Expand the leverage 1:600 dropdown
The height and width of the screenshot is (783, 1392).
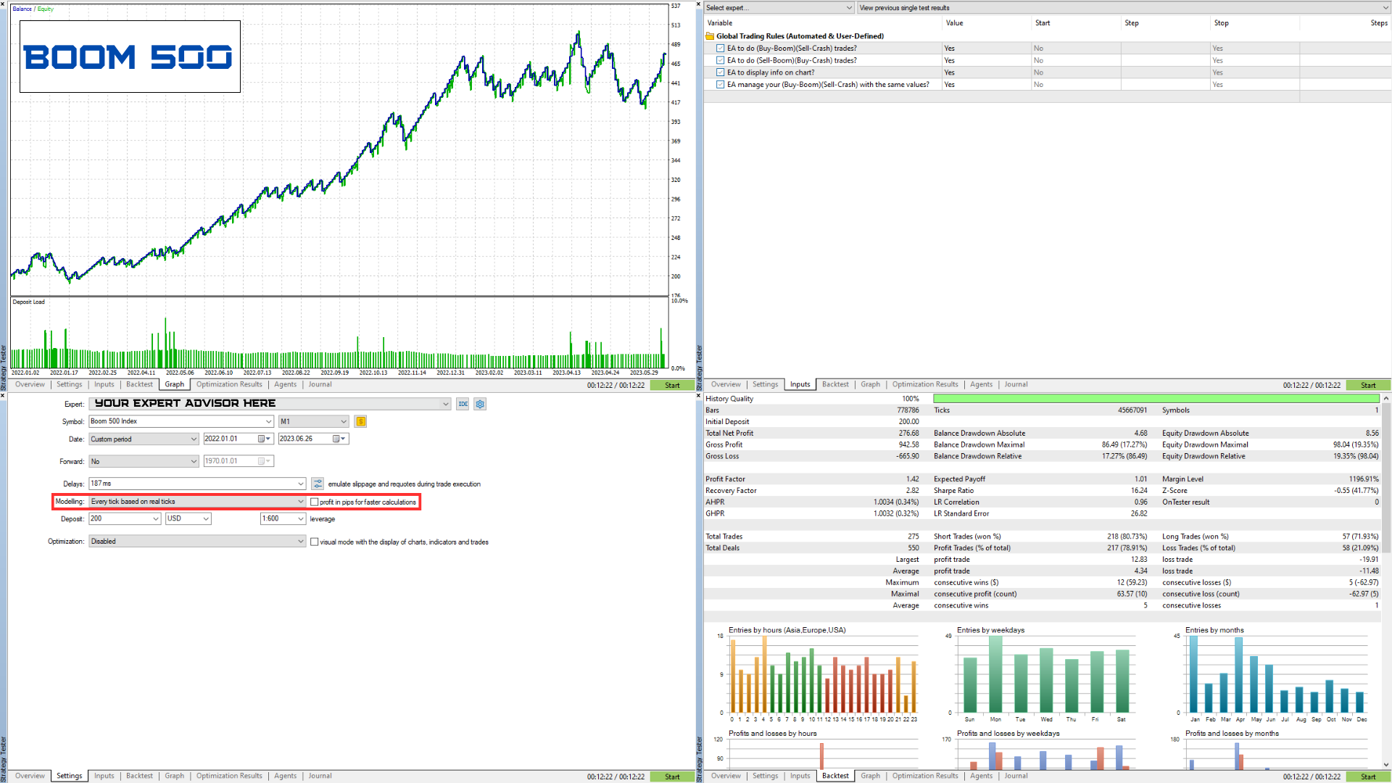(283, 518)
